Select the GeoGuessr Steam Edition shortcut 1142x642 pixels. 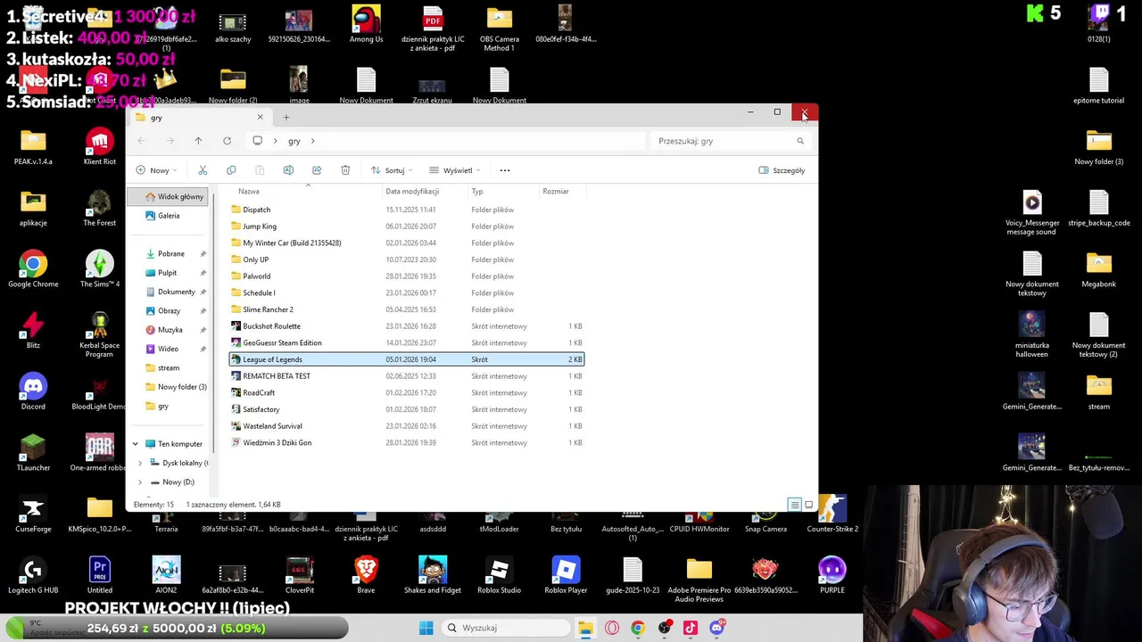tap(407, 342)
